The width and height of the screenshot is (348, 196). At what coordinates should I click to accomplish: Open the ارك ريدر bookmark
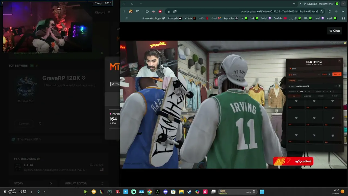(x=295, y=18)
